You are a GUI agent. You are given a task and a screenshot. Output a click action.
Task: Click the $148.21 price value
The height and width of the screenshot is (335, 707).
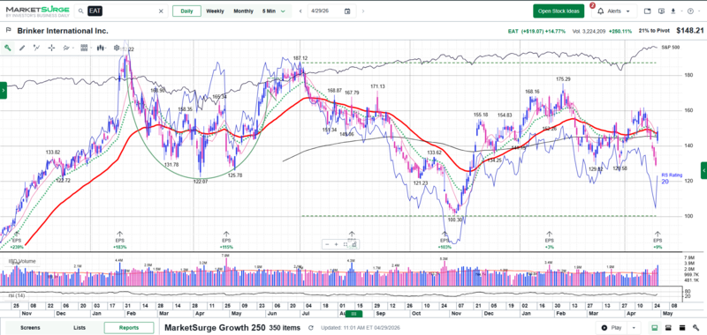click(690, 31)
